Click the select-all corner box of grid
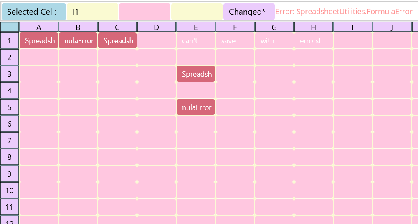 click(x=10, y=27)
